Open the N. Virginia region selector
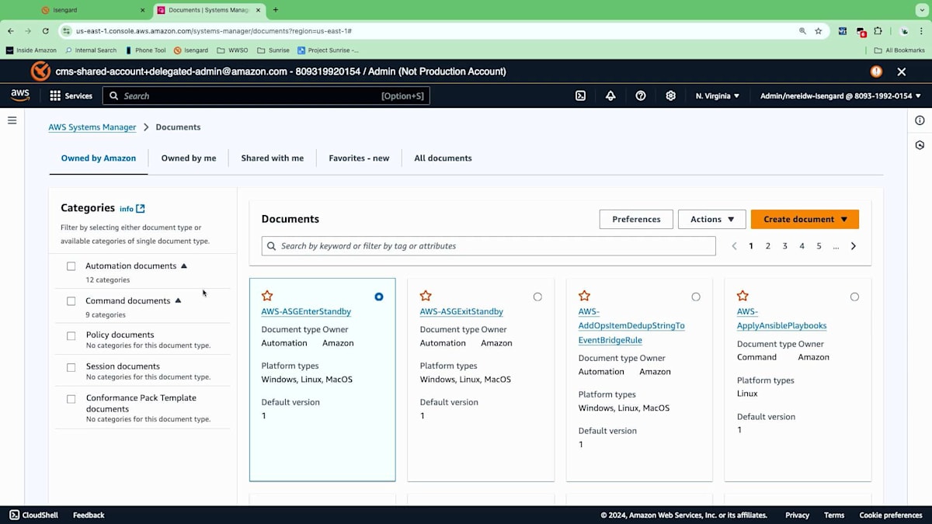The height and width of the screenshot is (524, 932). 718,95
